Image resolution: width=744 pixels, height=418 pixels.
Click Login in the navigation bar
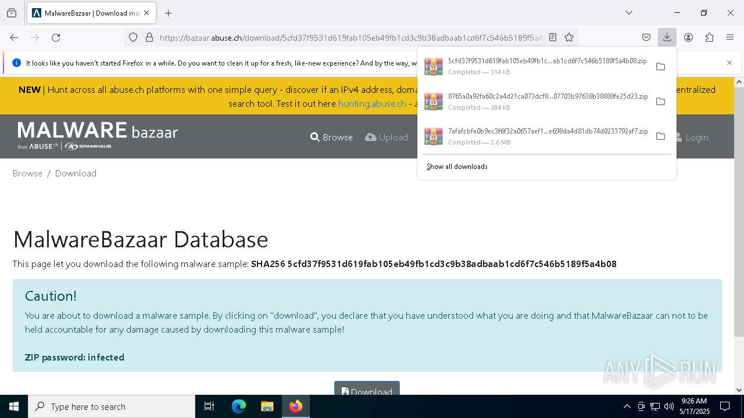(x=692, y=137)
